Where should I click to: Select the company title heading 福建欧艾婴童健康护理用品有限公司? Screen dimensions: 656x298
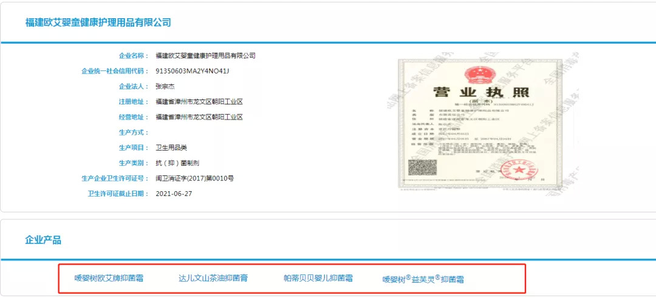point(98,22)
